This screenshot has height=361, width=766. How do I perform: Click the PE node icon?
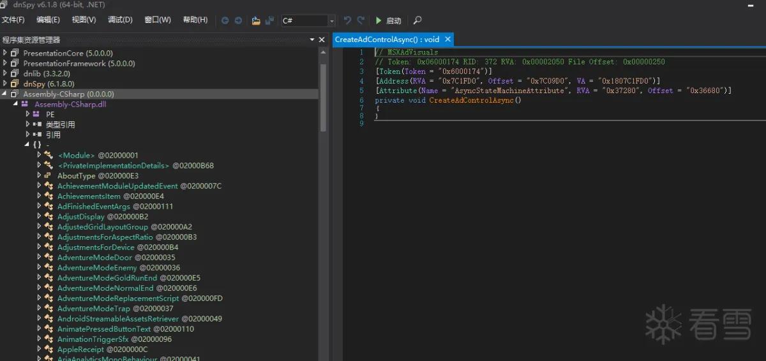click(x=37, y=114)
